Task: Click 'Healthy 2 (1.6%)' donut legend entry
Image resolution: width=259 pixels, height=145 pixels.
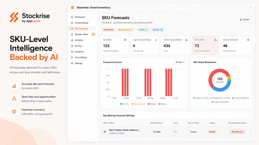Action: pyautogui.click(x=201, y=98)
